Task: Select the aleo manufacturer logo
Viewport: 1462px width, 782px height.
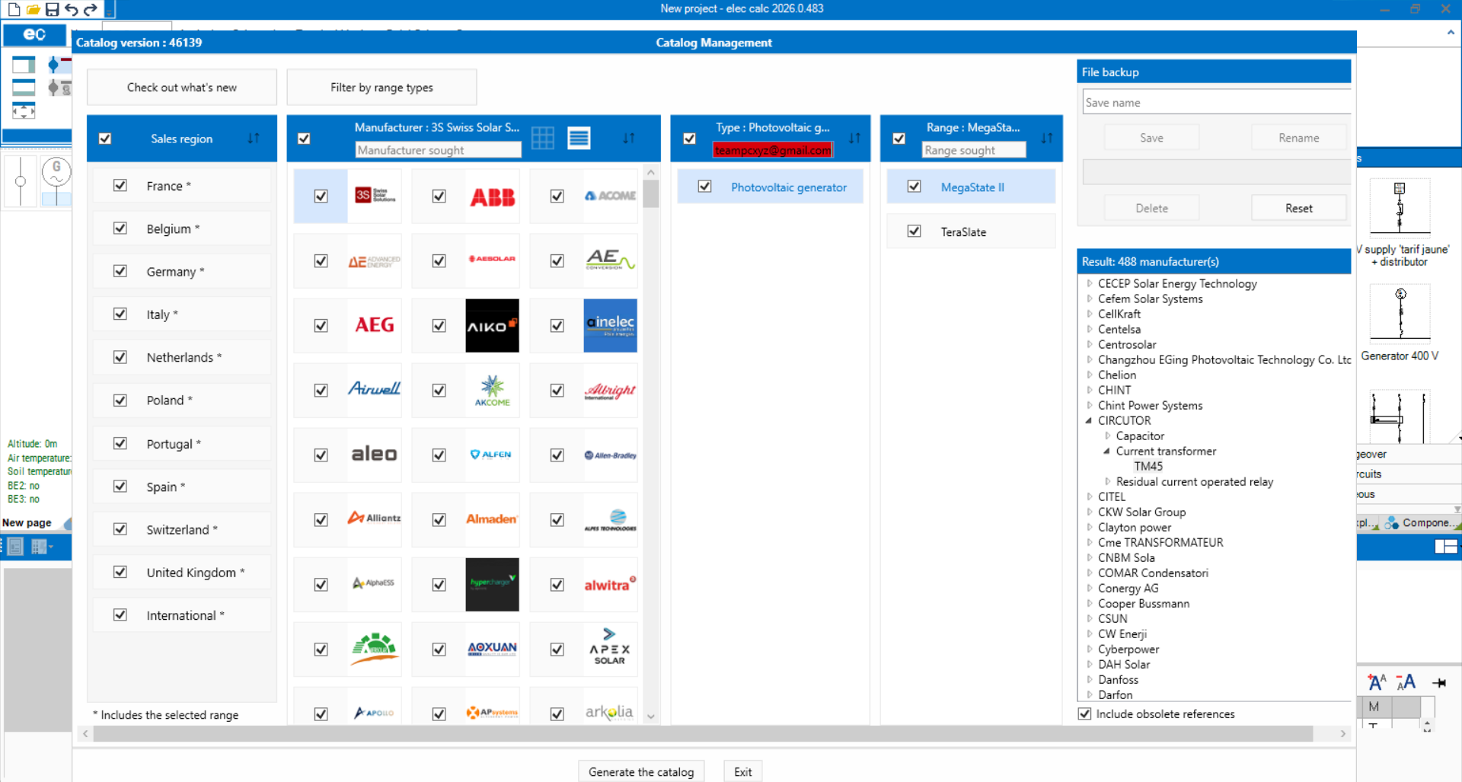Action: tap(375, 455)
